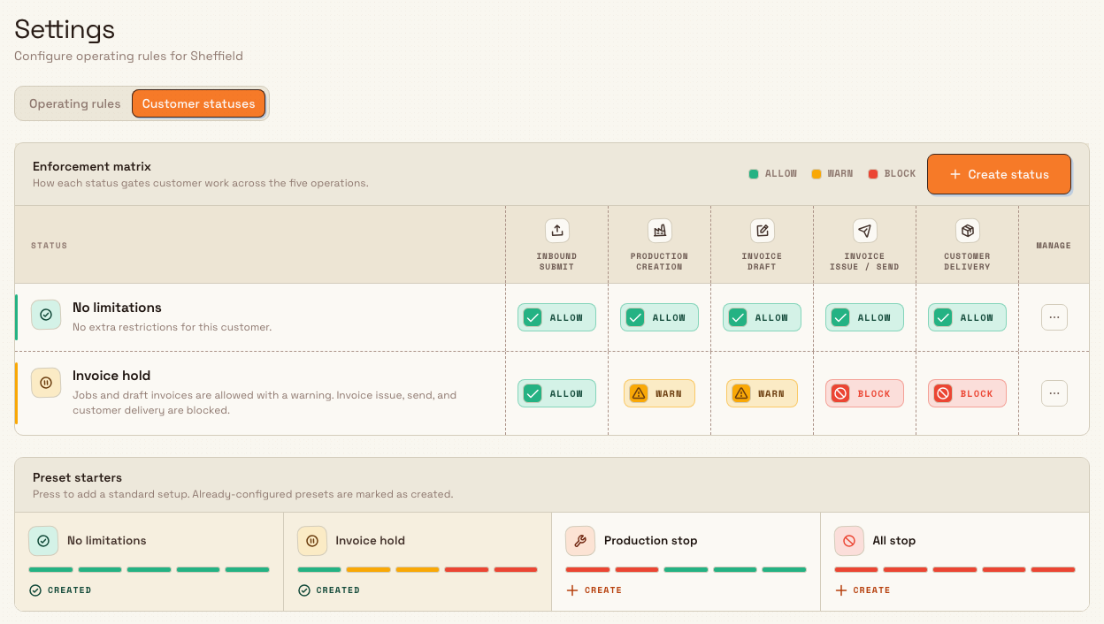Image resolution: width=1104 pixels, height=624 pixels.
Task: Click the All stop preset red bar strip
Action: pyautogui.click(x=954, y=570)
